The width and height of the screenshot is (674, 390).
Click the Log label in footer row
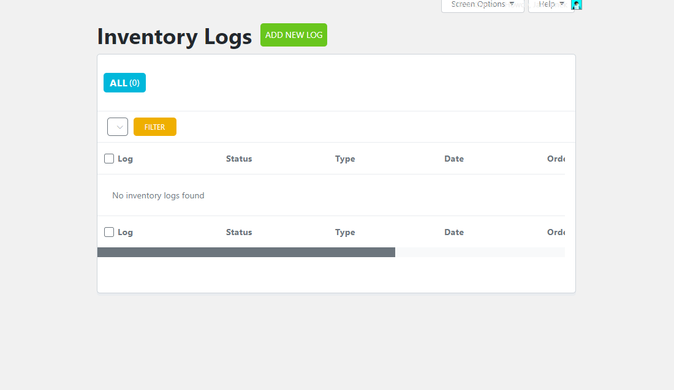(125, 232)
